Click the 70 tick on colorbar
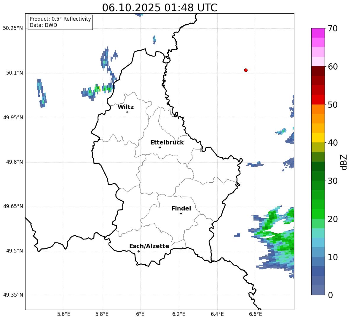The image size is (351, 320). [333, 28]
